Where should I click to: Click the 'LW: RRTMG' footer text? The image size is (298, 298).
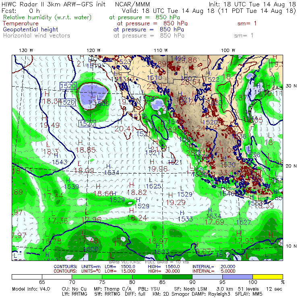[74, 294]
